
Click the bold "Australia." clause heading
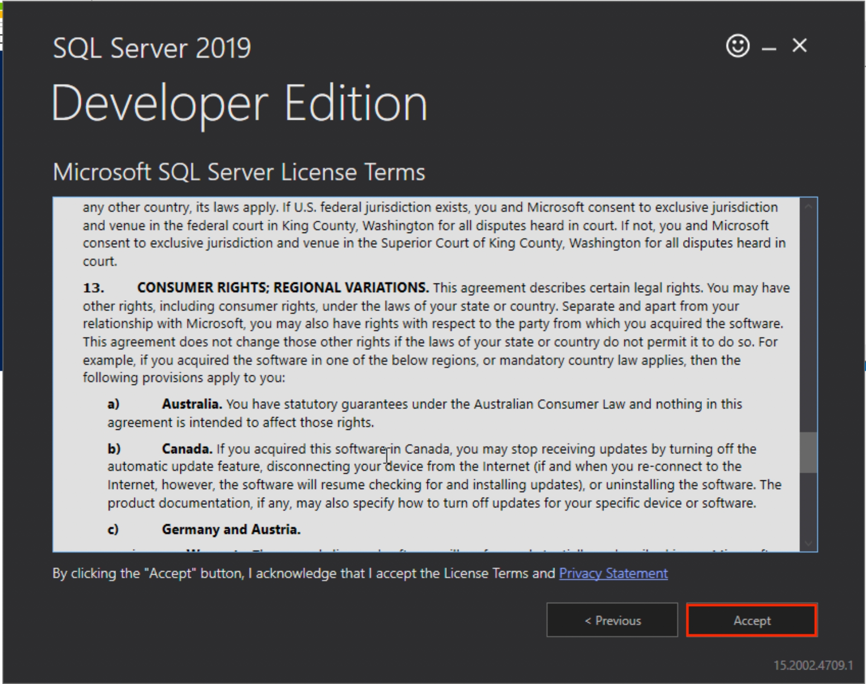pos(192,404)
